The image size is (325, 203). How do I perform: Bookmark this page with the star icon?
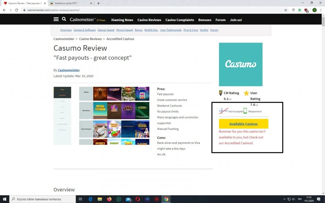point(286,10)
